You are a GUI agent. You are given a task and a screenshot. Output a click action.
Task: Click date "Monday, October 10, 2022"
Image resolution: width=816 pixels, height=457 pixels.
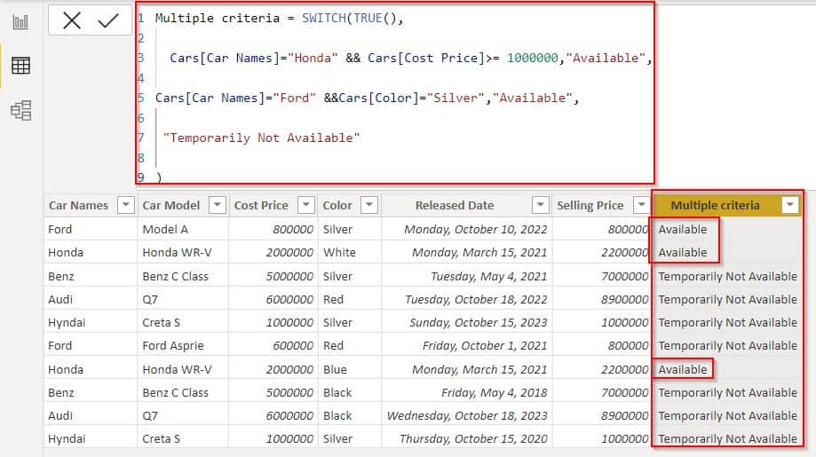[475, 229]
